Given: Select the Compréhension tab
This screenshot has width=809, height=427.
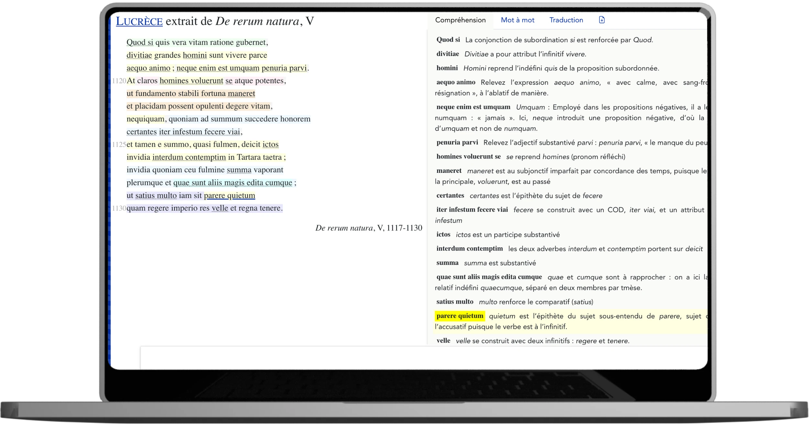Looking at the screenshot, I should (460, 20).
